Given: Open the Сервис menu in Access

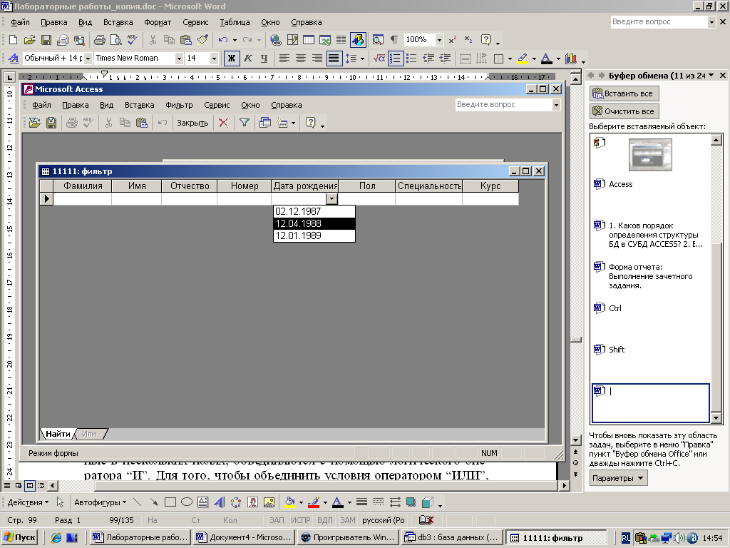Looking at the screenshot, I should coord(217,105).
